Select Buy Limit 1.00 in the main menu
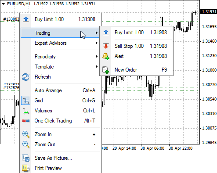 click(x=61, y=19)
